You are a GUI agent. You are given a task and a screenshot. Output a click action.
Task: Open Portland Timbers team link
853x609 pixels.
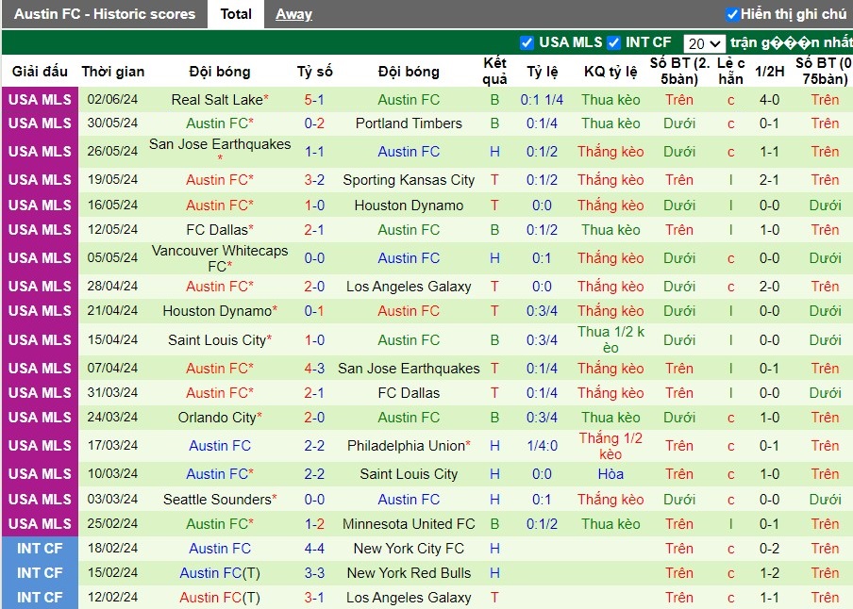coord(409,123)
